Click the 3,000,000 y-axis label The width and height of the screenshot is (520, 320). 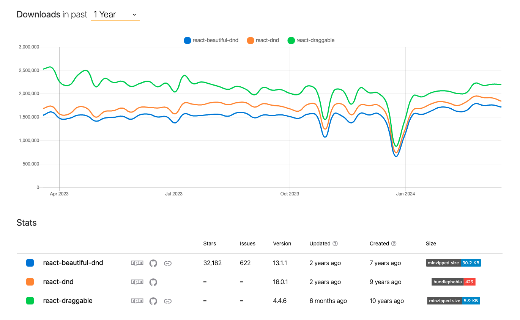(x=29, y=47)
